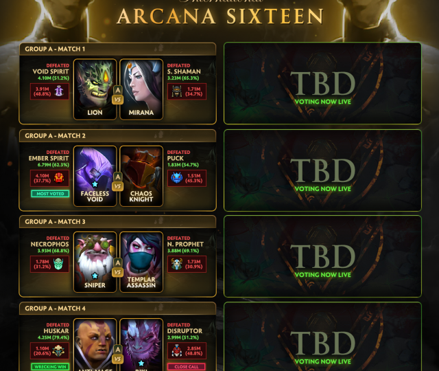
Task: Click the defeated Disruptor icon
Action: click(177, 350)
